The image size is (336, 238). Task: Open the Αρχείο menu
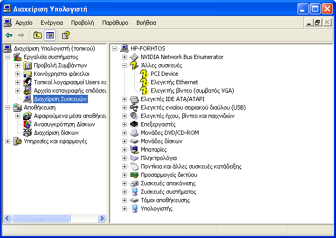(24, 23)
